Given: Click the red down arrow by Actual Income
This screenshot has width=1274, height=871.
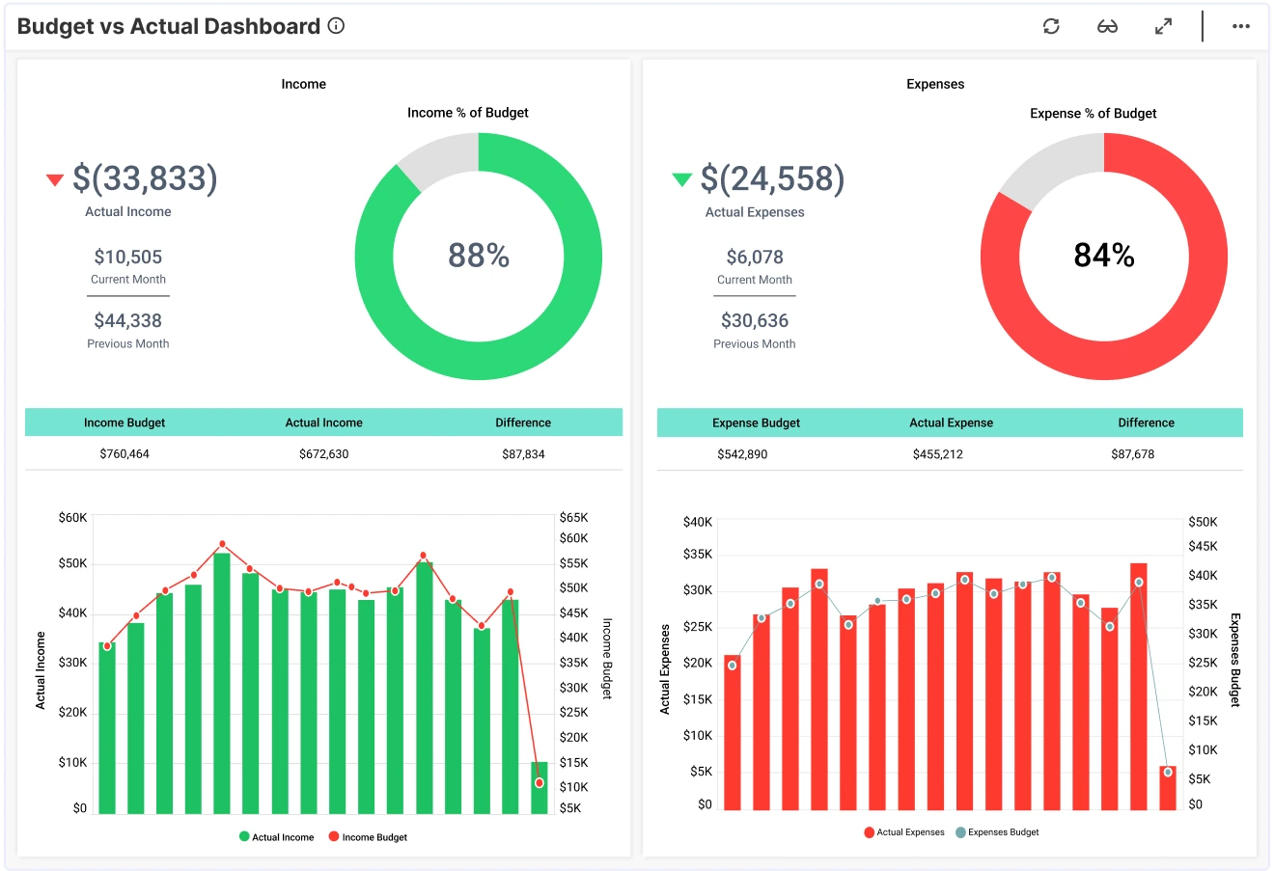Looking at the screenshot, I should click(55, 179).
